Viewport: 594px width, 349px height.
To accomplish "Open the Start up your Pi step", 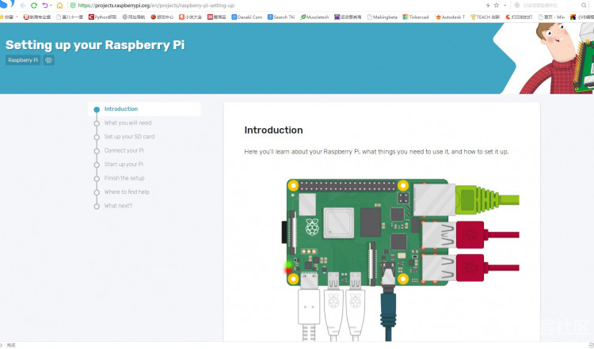I will point(124,165).
